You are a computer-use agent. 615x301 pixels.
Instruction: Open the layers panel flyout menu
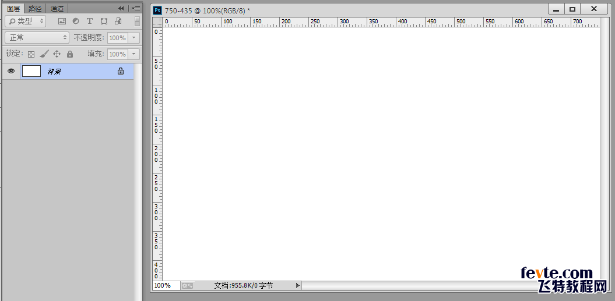pyautogui.click(x=136, y=8)
